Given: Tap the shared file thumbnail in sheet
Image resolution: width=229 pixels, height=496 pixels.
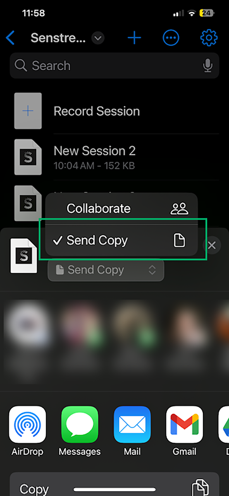Looking at the screenshot, I should (24, 256).
